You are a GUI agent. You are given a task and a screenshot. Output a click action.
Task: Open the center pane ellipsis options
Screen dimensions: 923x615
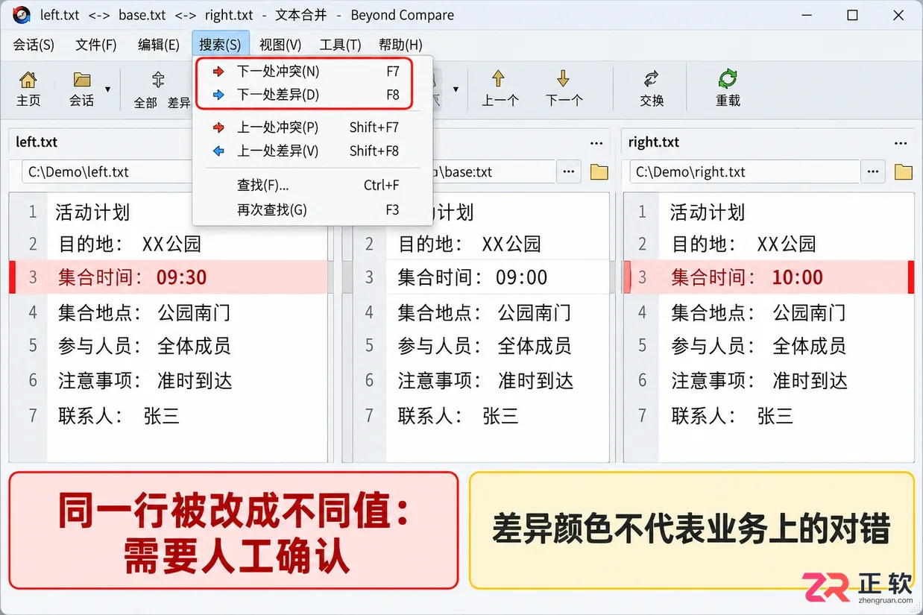coord(596,143)
